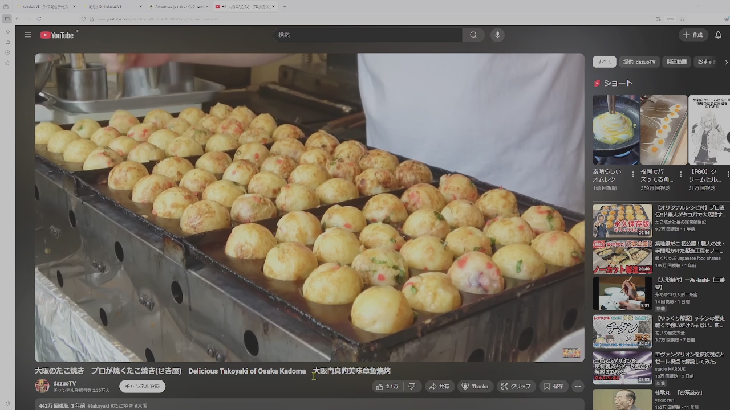Like the video with thumbs up
This screenshot has height=410, width=730.
click(387, 387)
